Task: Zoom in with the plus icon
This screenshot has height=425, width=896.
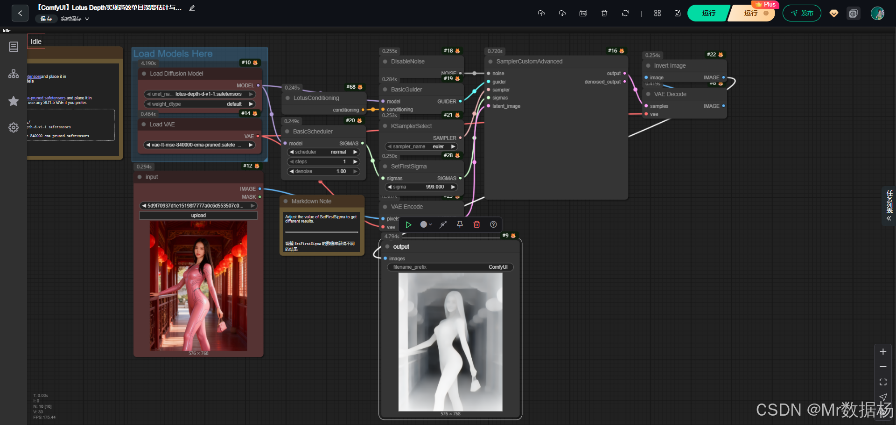Action: (883, 352)
